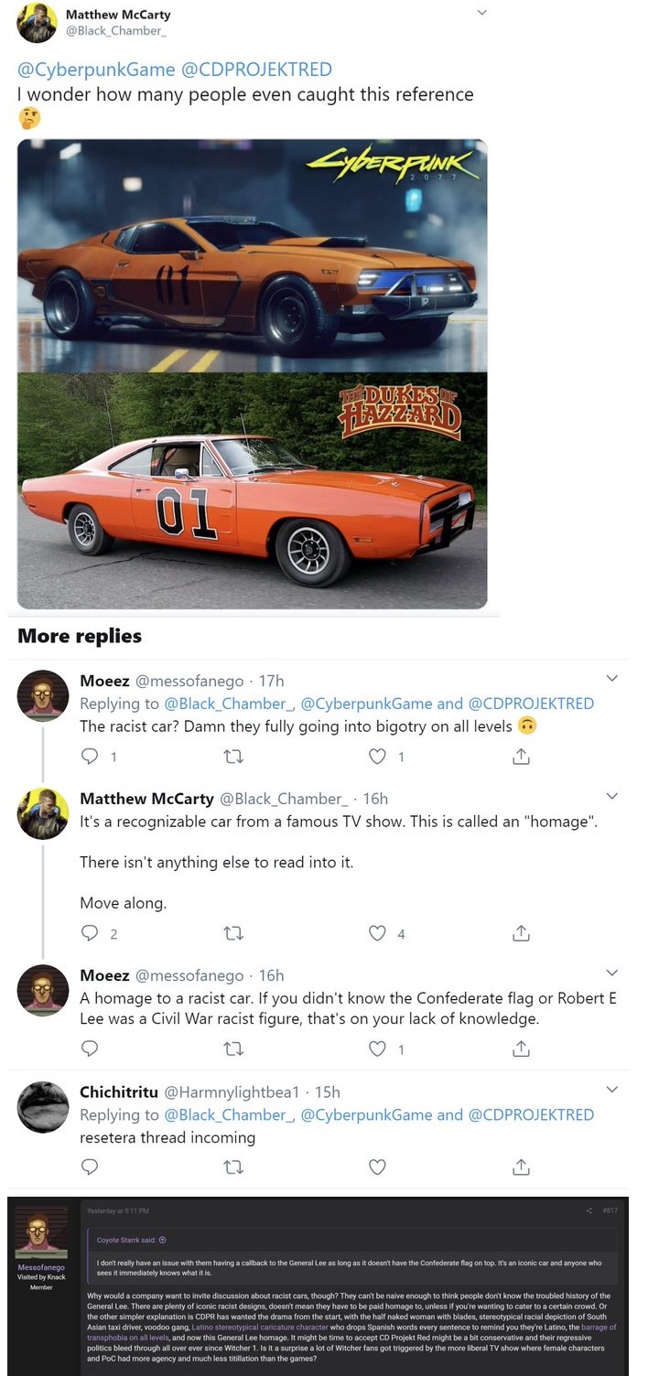Retweet Moeez's 'racist car' tweet
The image size is (648, 1376).
[232, 757]
